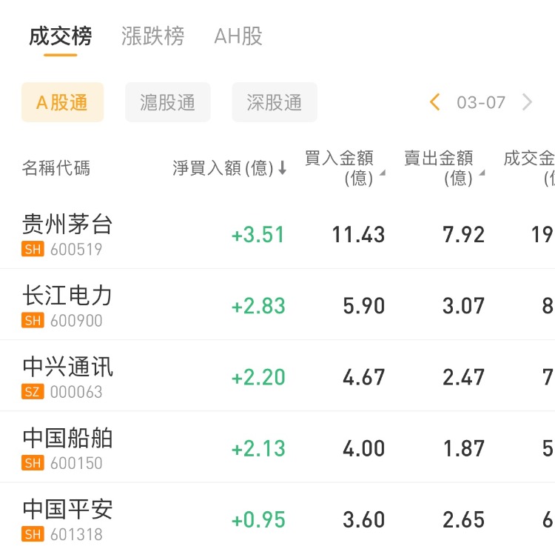Click the SH badge under 长江电力
555x546 pixels.
pyautogui.click(x=33, y=321)
